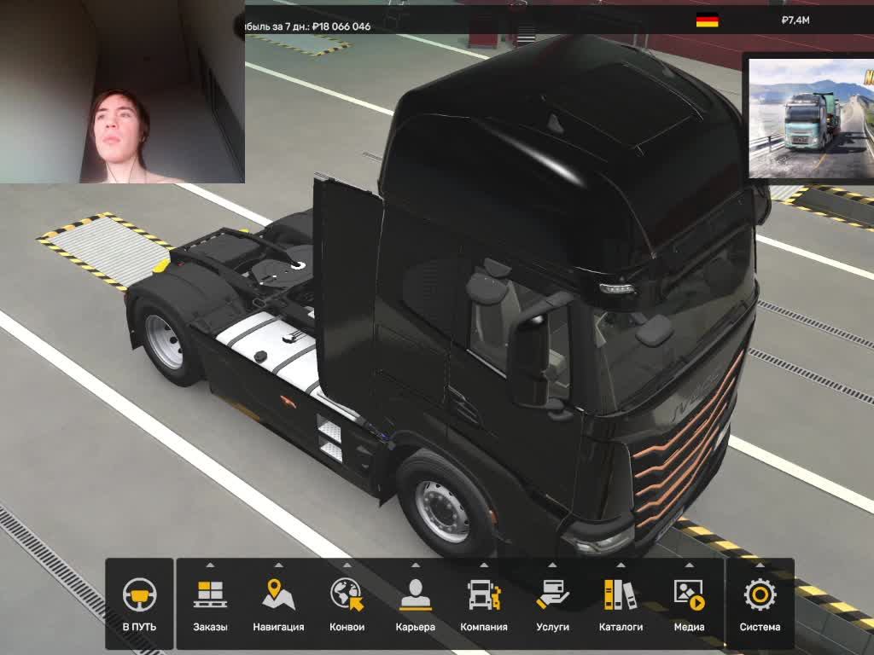The height and width of the screenshot is (655, 874).
Task: Open the Каталоги binders menu
Action: 621,605
